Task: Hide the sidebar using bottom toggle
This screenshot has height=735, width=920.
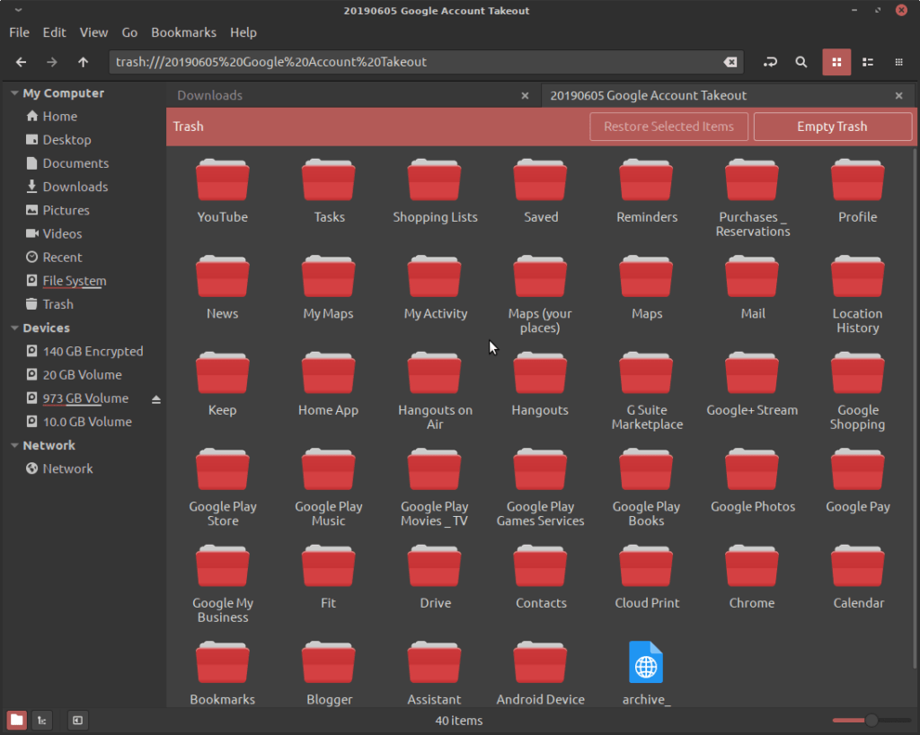Action: pyautogui.click(x=77, y=721)
